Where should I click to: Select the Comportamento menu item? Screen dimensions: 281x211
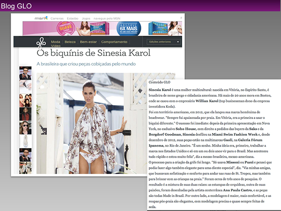pyautogui.click(x=114, y=42)
